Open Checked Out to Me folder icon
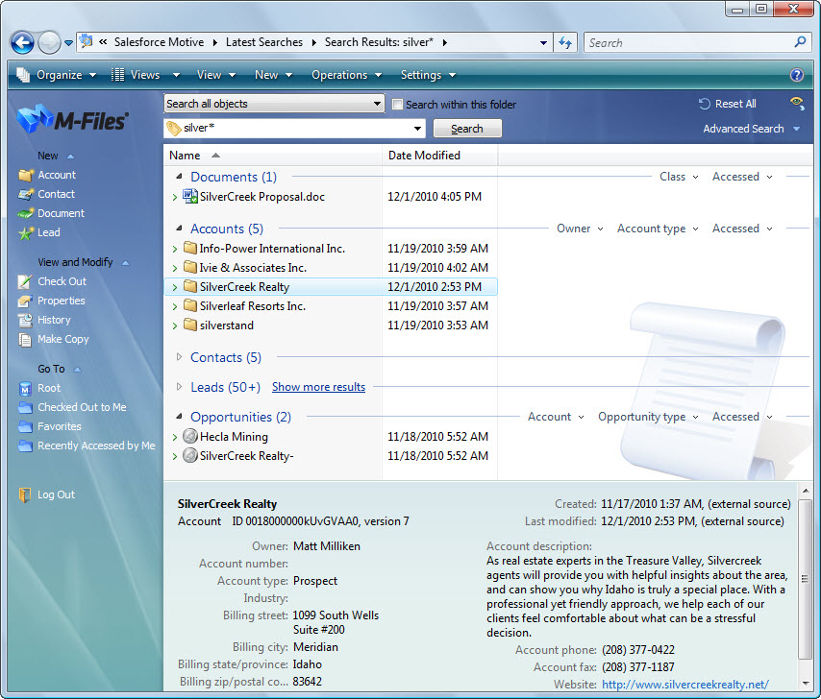821x699 pixels. [x=25, y=407]
